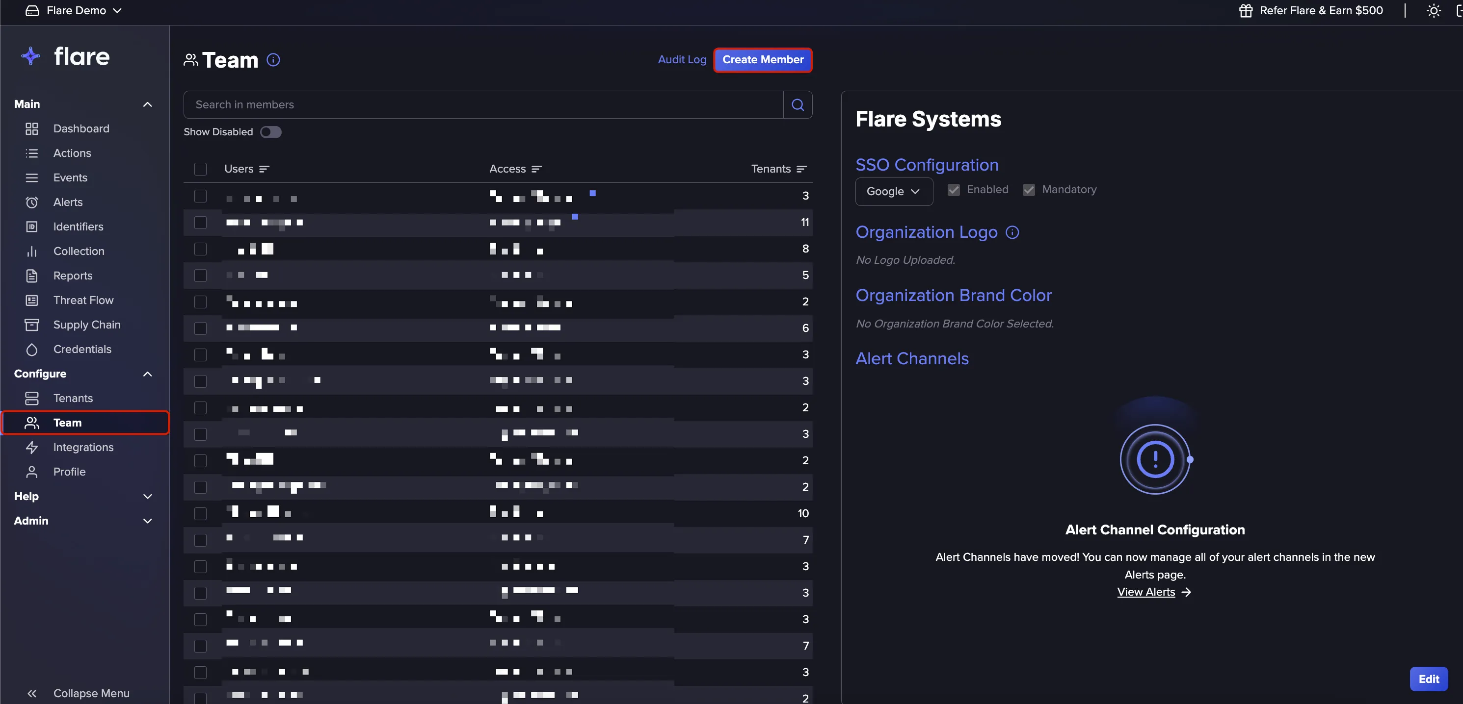Check the select-all users checkbox

pos(200,169)
